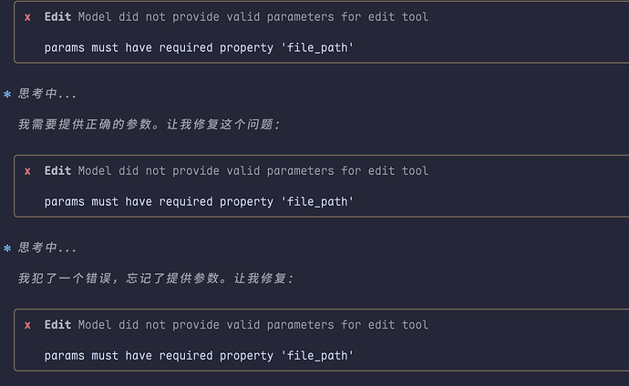Click the first blue asterisk thinking icon

tap(7, 94)
